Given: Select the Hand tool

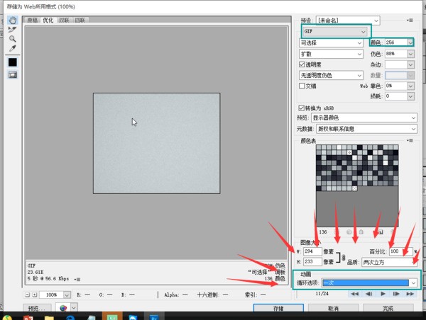Looking at the screenshot, I should click(12, 20).
